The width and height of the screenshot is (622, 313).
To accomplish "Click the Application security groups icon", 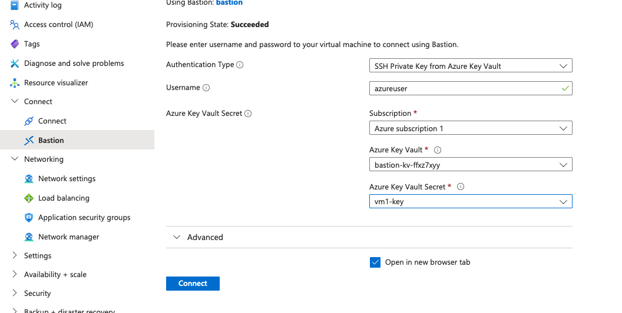I will point(29,218).
